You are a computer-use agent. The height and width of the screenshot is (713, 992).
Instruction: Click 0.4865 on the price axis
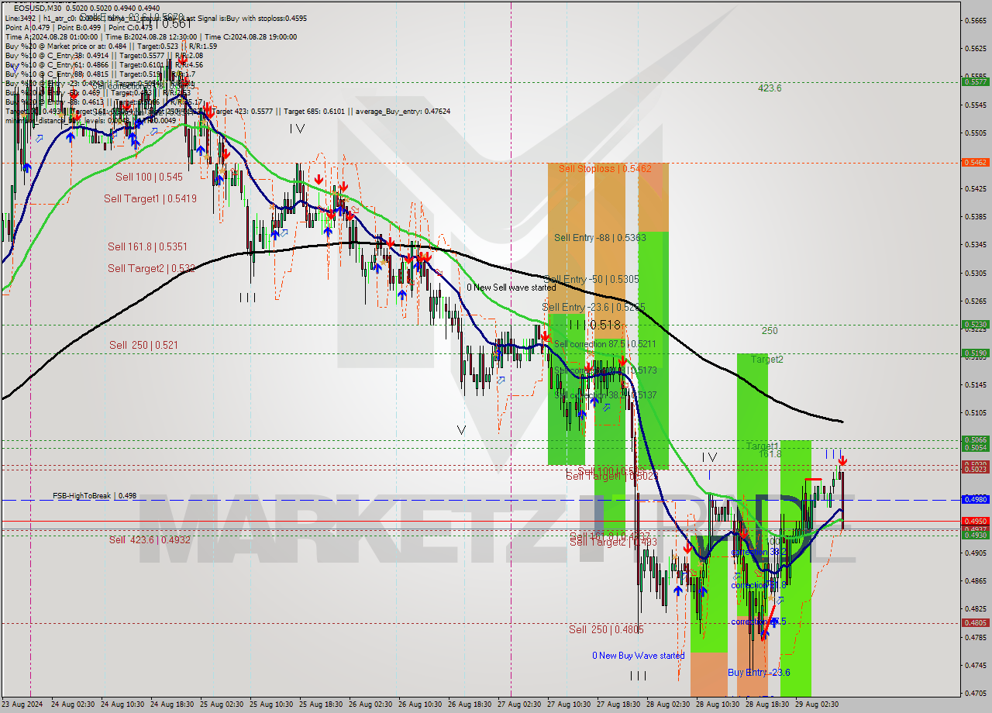tap(974, 581)
